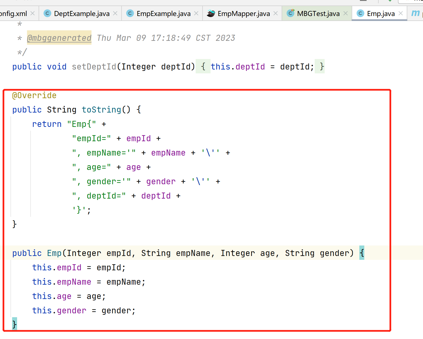This screenshot has height=339, width=423.
Task: Click this.empName in the constructor
Action: pyautogui.click(x=62, y=282)
